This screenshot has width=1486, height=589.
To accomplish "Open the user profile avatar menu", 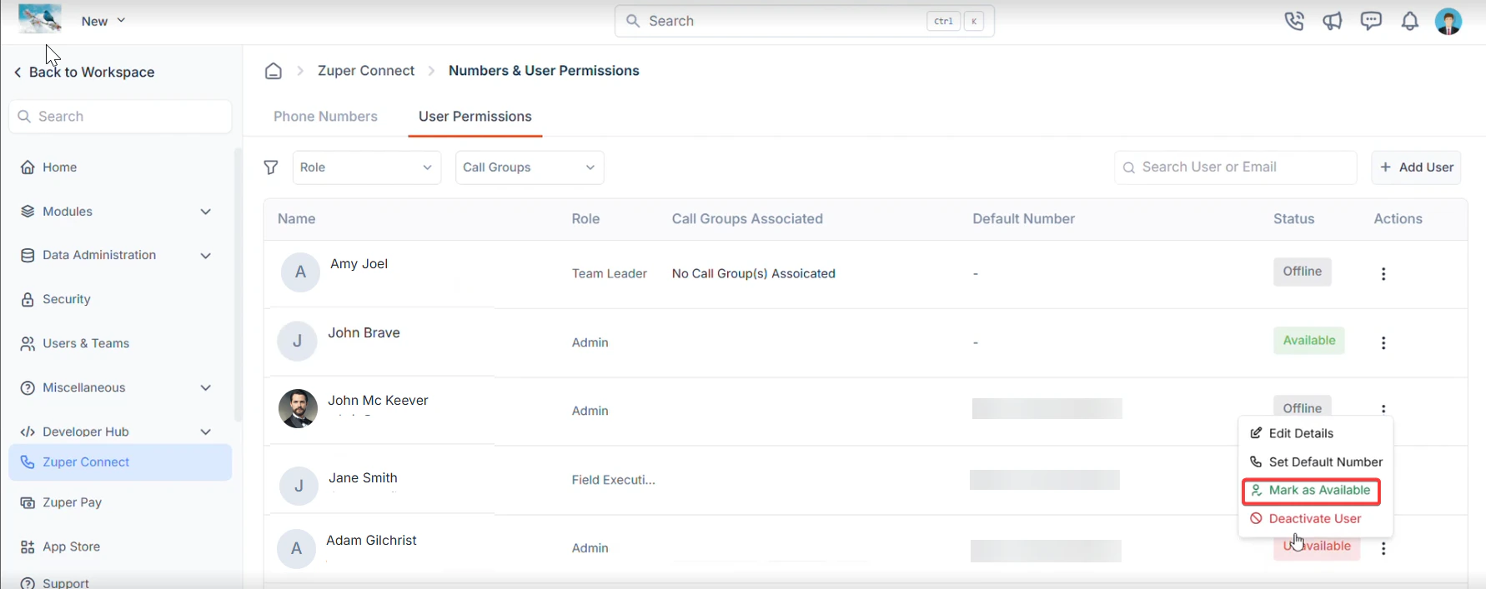I will (x=1448, y=21).
